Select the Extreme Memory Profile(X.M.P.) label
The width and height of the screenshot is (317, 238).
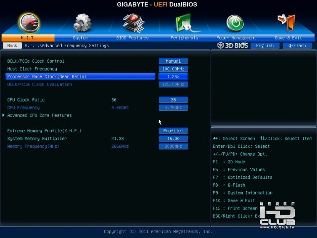pos(44,131)
